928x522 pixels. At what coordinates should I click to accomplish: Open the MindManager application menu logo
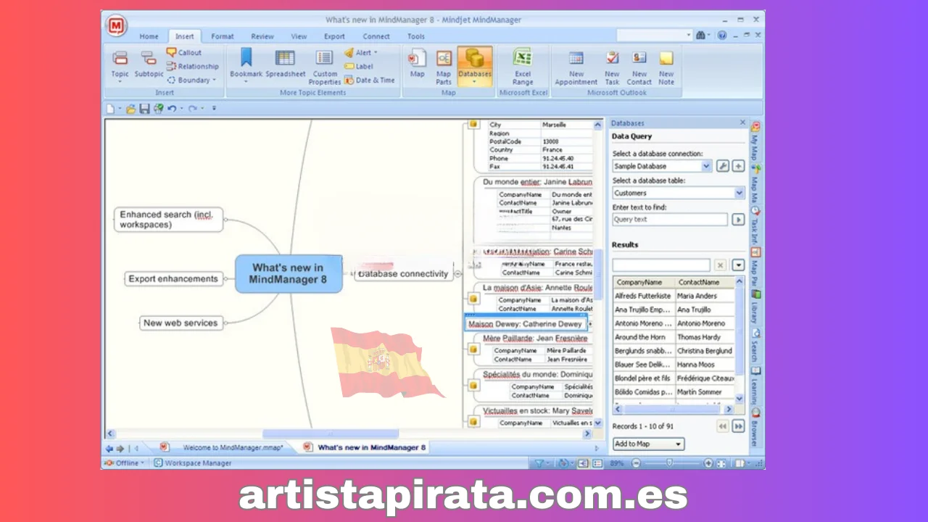pos(116,26)
